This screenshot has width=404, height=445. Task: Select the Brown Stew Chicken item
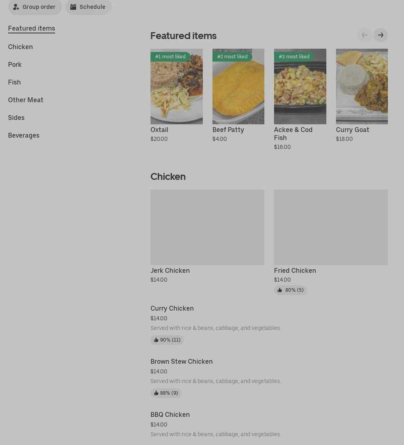click(x=181, y=362)
